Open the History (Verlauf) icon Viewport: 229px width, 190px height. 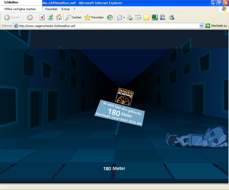110,17
